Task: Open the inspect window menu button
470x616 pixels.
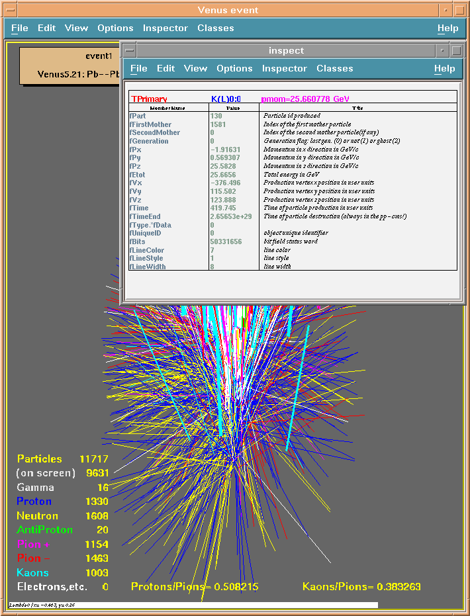Action: [130, 51]
